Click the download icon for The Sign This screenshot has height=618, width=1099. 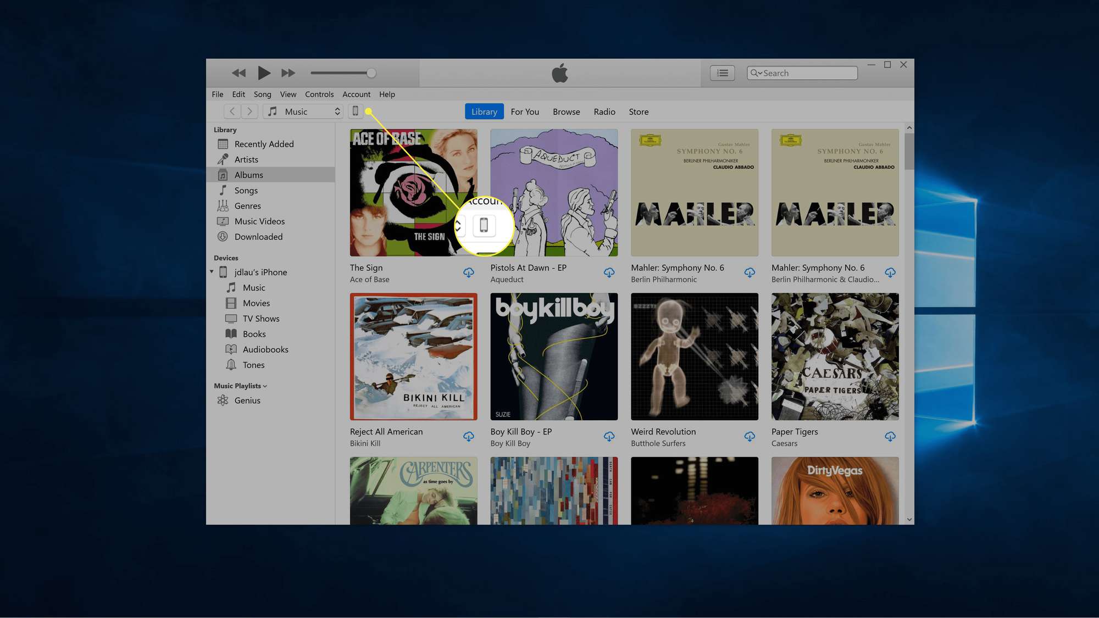pyautogui.click(x=469, y=272)
